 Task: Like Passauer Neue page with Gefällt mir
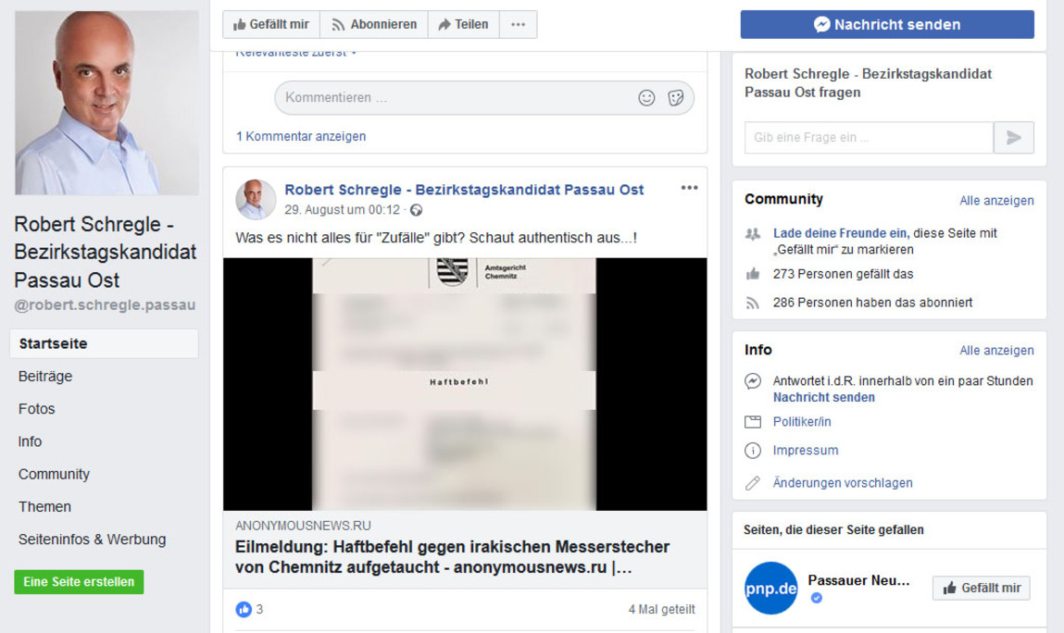pos(982,589)
